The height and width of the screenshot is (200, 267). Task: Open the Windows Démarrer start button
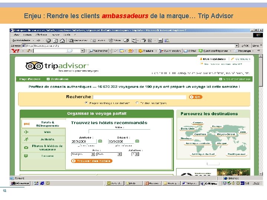(20, 183)
